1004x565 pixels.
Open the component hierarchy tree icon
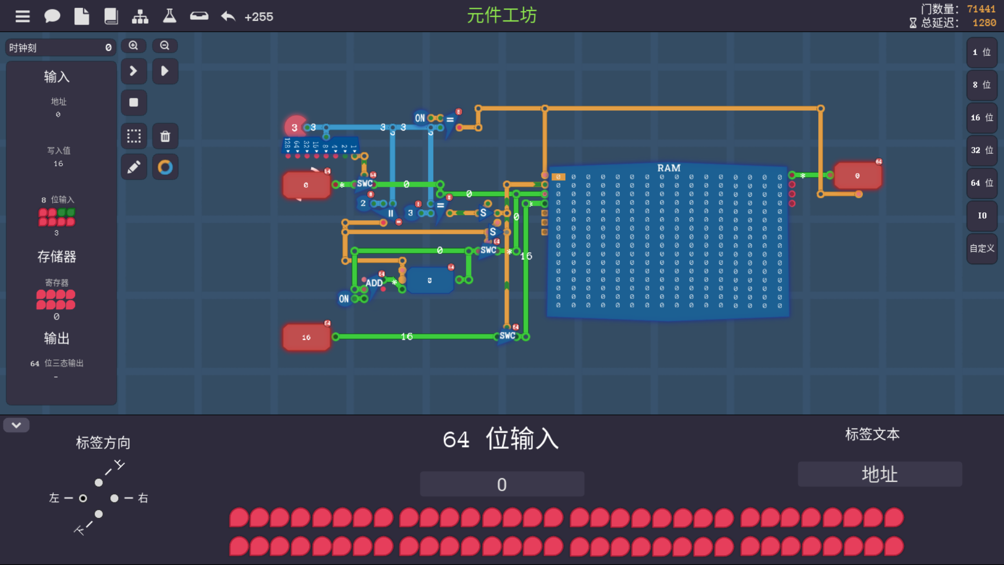tap(140, 17)
